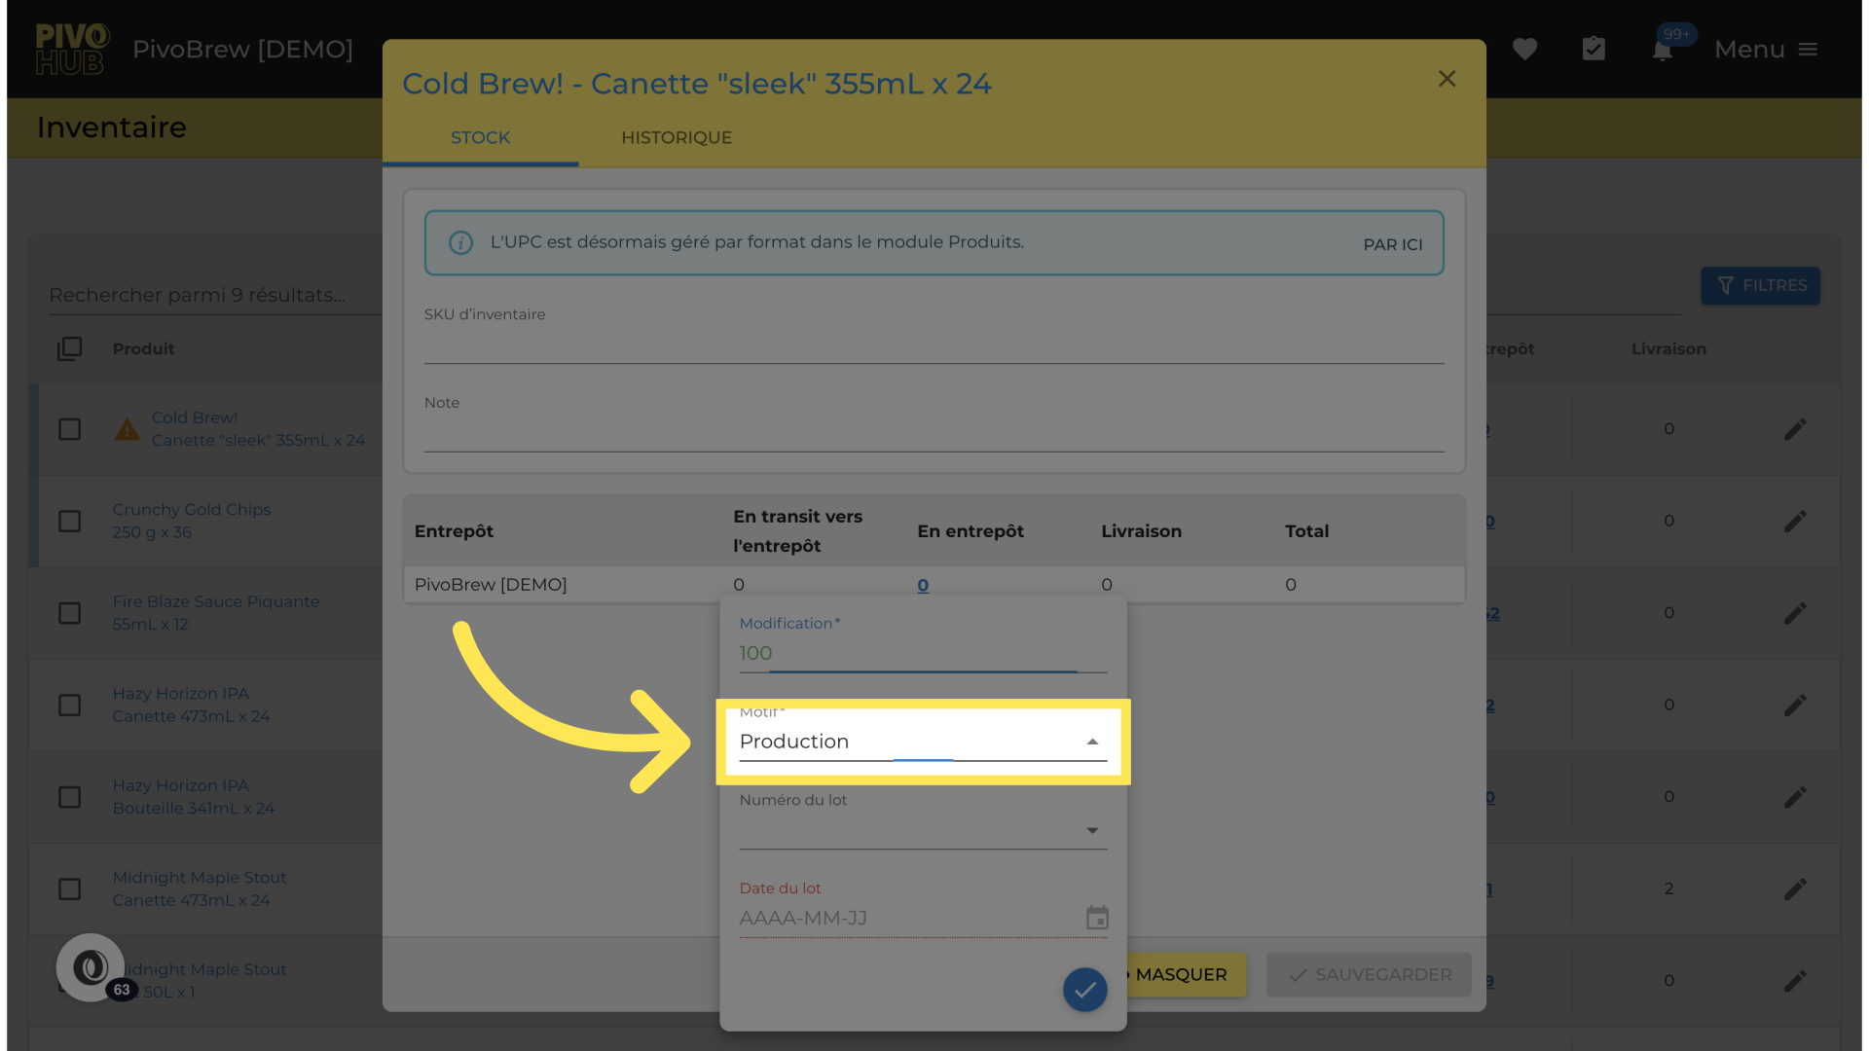Expand the Numéro du lot dropdown
Image resolution: width=1869 pixels, height=1051 pixels.
(921, 830)
